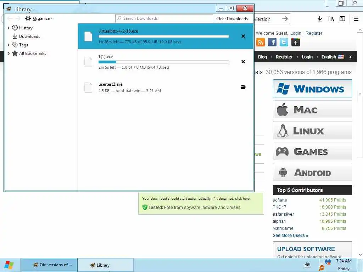
Task: Open the Login item in black nav bar
Action: tap(307, 57)
